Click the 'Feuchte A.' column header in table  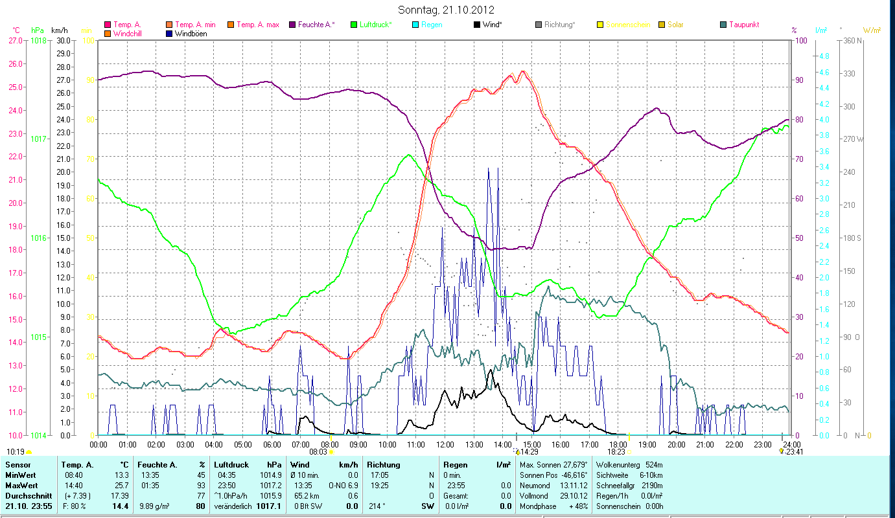[x=156, y=464]
